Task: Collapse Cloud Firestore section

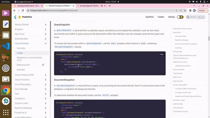Action: [x=46, y=44]
